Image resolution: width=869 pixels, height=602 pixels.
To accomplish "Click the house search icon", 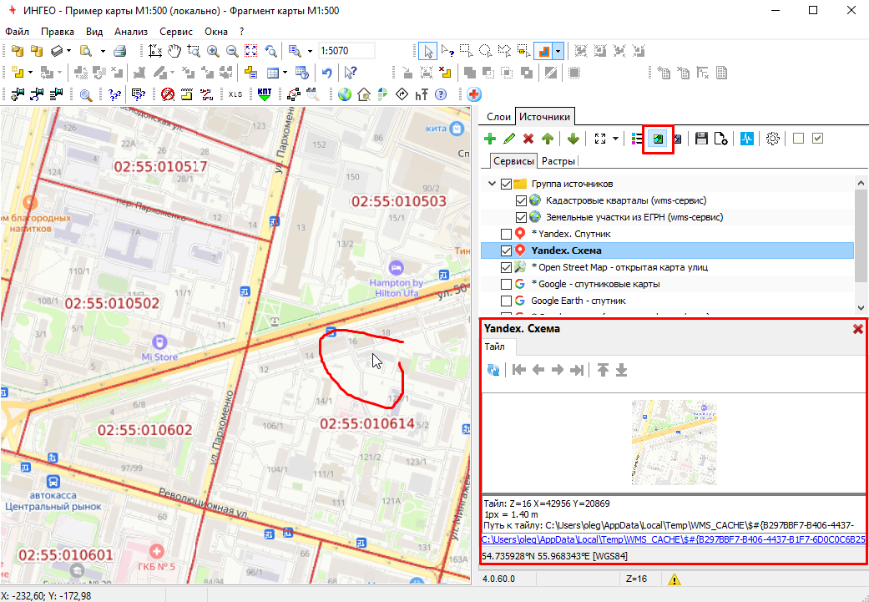I will pyautogui.click(x=364, y=94).
